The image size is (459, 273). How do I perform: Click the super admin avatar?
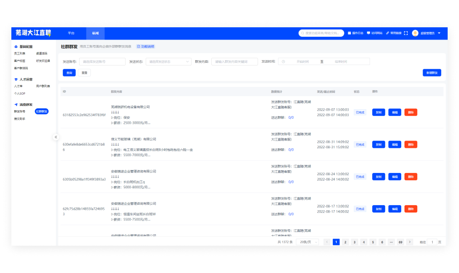coord(415,33)
